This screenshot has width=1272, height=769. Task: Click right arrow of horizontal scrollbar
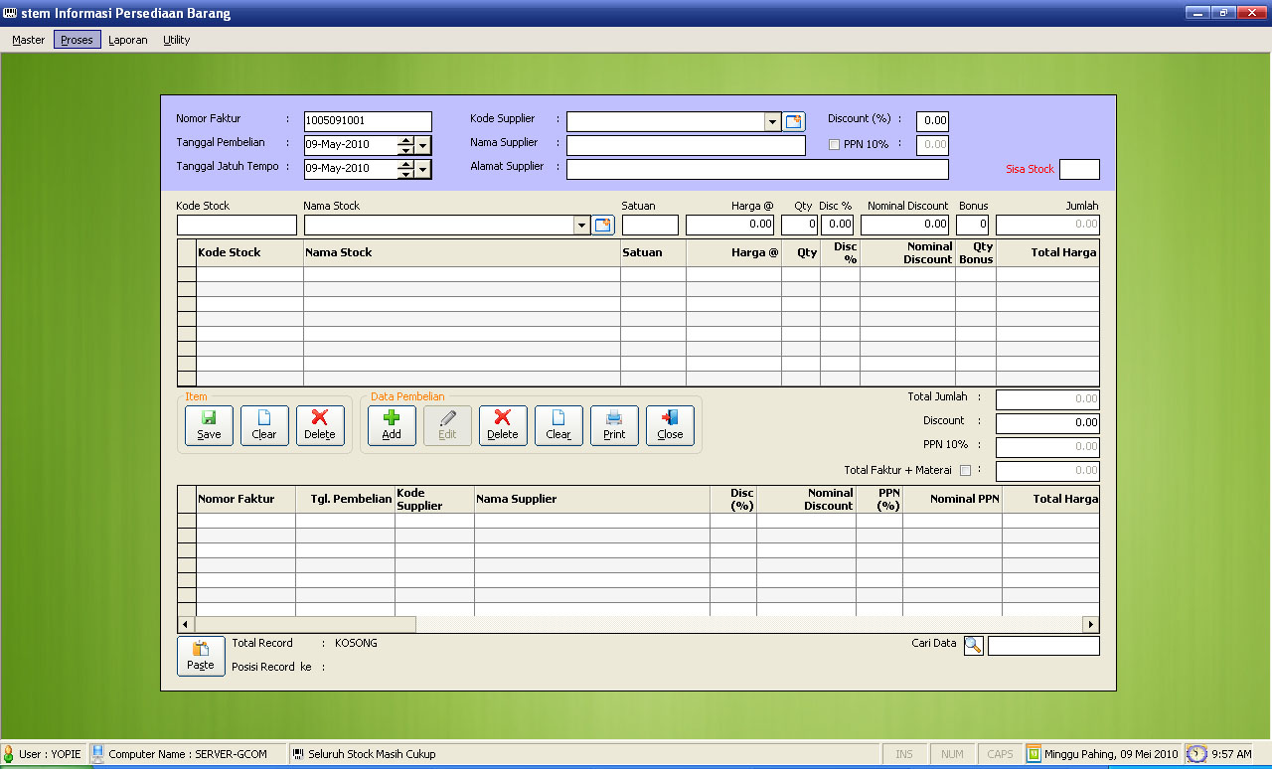click(1090, 625)
